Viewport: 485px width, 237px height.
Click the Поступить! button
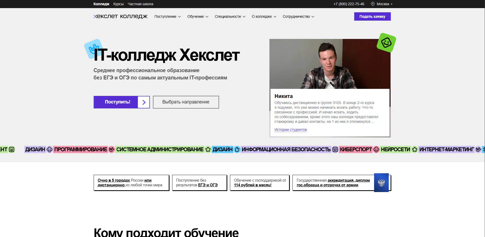[x=122, y=102]
